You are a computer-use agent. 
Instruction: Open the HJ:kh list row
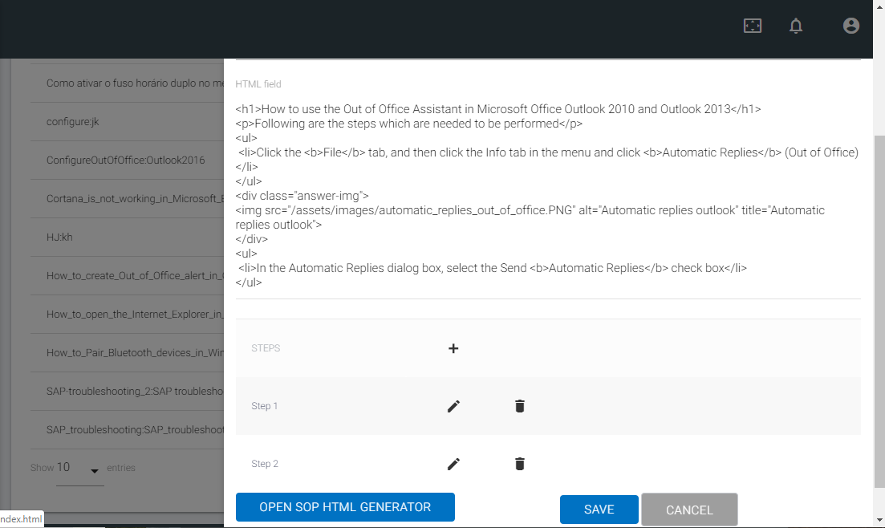(60, 238)
